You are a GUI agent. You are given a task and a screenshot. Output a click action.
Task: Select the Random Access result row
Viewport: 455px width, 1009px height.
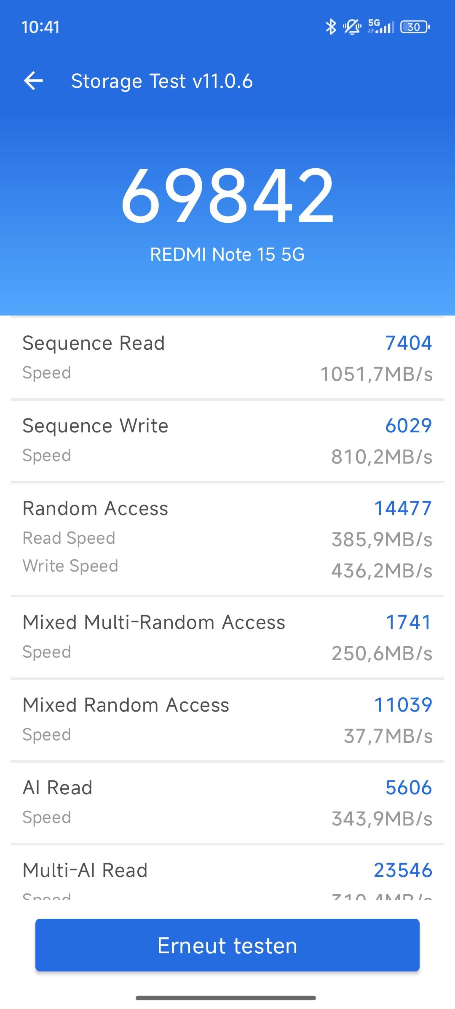pos(227,538)
